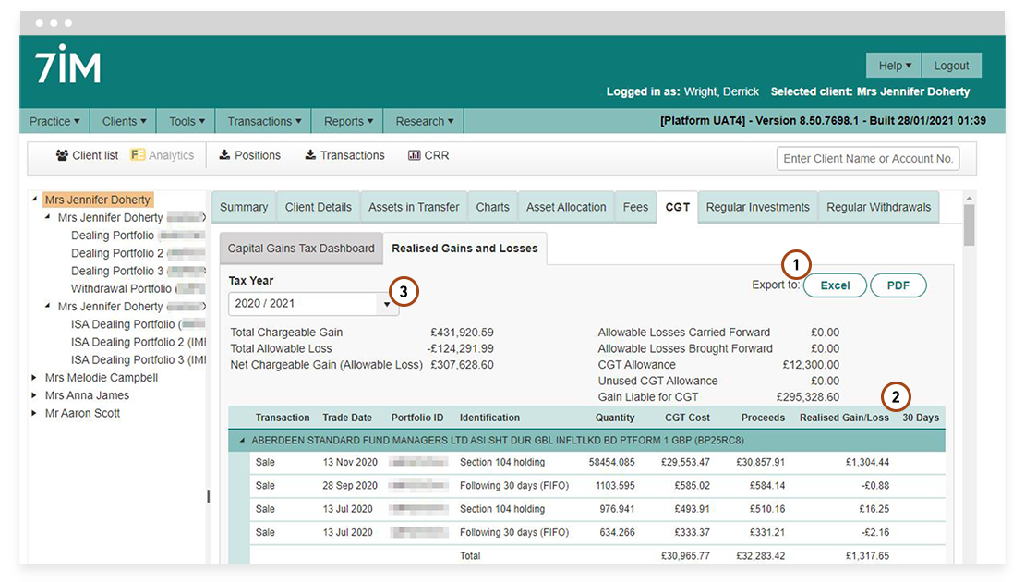Click the Portfolio ID column header
Screen dimensions: 1025x582
(x=417, y=418)
